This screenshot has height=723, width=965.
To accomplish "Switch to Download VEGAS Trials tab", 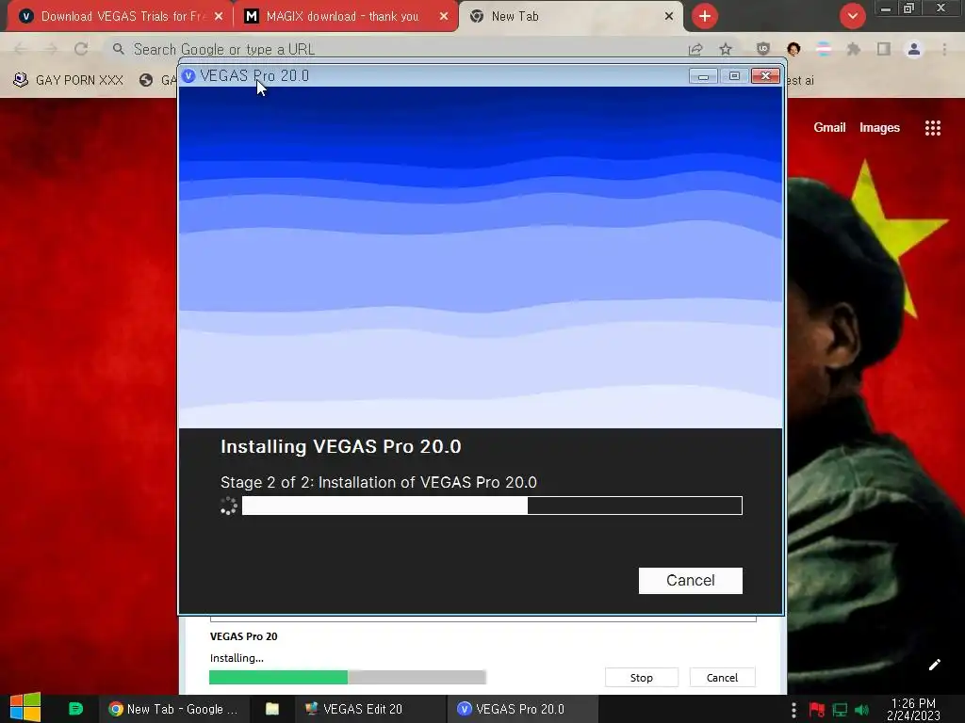I will coord(120,16).
